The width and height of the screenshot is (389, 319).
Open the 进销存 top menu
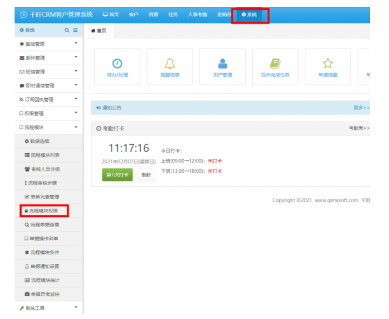(224, 15)
